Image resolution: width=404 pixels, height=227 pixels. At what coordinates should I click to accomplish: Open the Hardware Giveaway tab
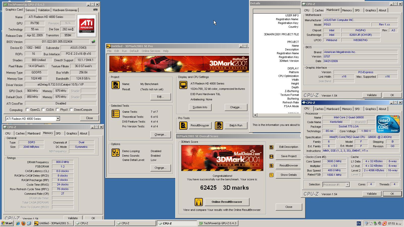(x=65, y=10)
